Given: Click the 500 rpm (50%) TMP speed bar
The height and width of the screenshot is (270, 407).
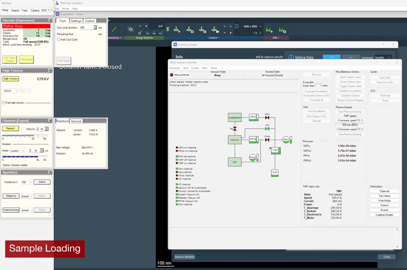Looking at the screenshot, I should (350, 125).
